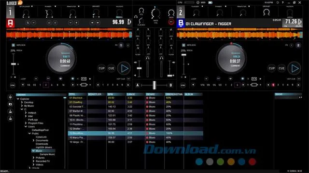Screen dimensions: 309x173
Task: Toggle headphone cue for channel A
Action: 147,58
